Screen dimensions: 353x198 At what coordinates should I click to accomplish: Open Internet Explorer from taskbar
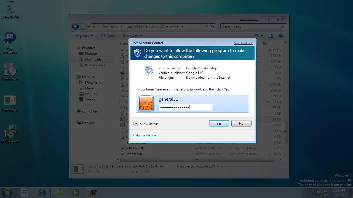(42, 193)
